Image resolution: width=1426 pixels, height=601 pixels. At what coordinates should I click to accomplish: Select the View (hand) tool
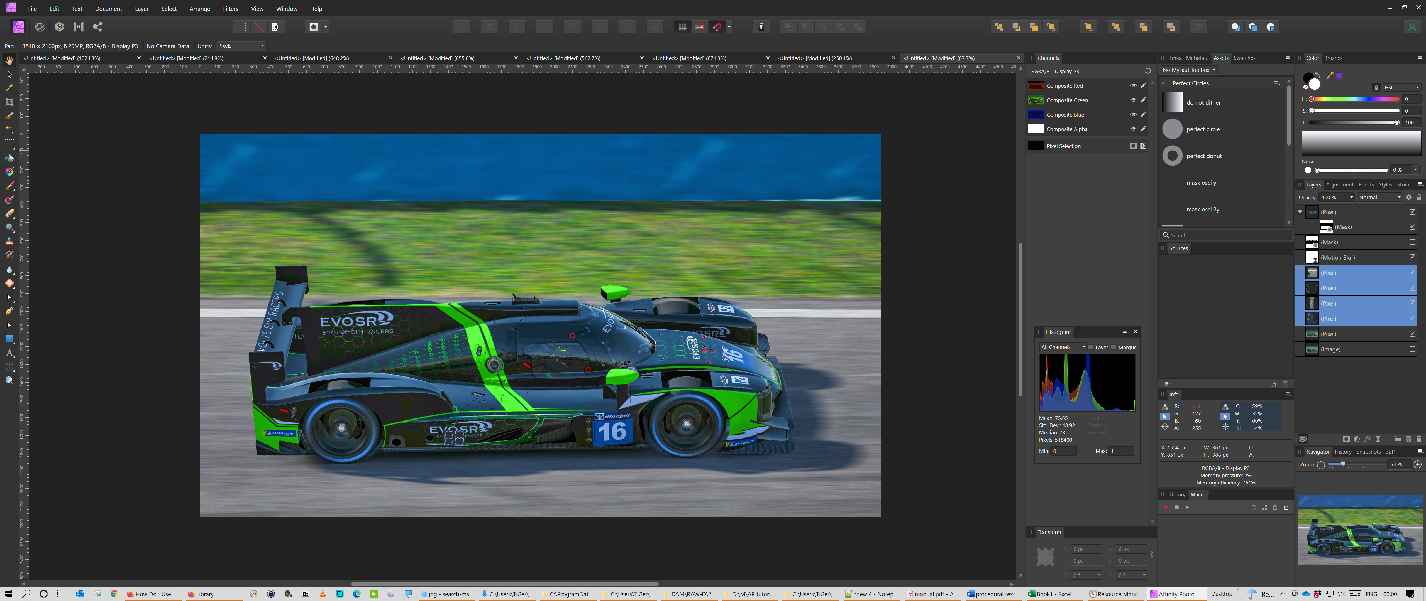click(9, 60)
